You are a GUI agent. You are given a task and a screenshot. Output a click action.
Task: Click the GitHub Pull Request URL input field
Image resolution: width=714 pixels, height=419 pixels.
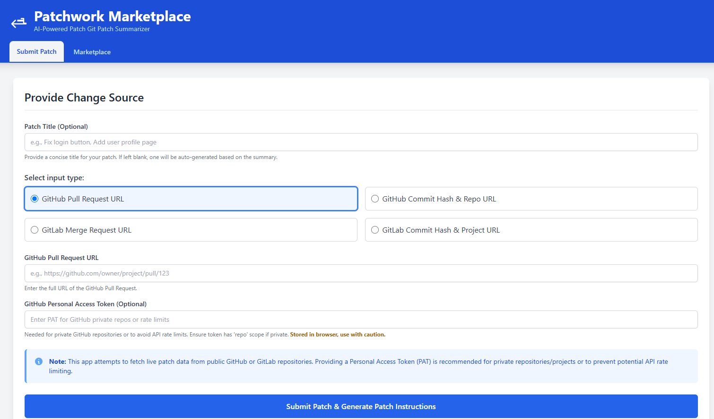click(361, 273)
